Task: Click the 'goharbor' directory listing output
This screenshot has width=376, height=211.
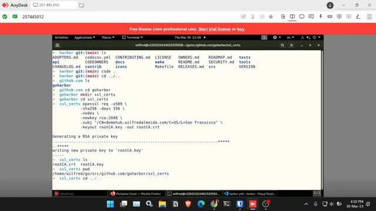Action: pos(62,86)
